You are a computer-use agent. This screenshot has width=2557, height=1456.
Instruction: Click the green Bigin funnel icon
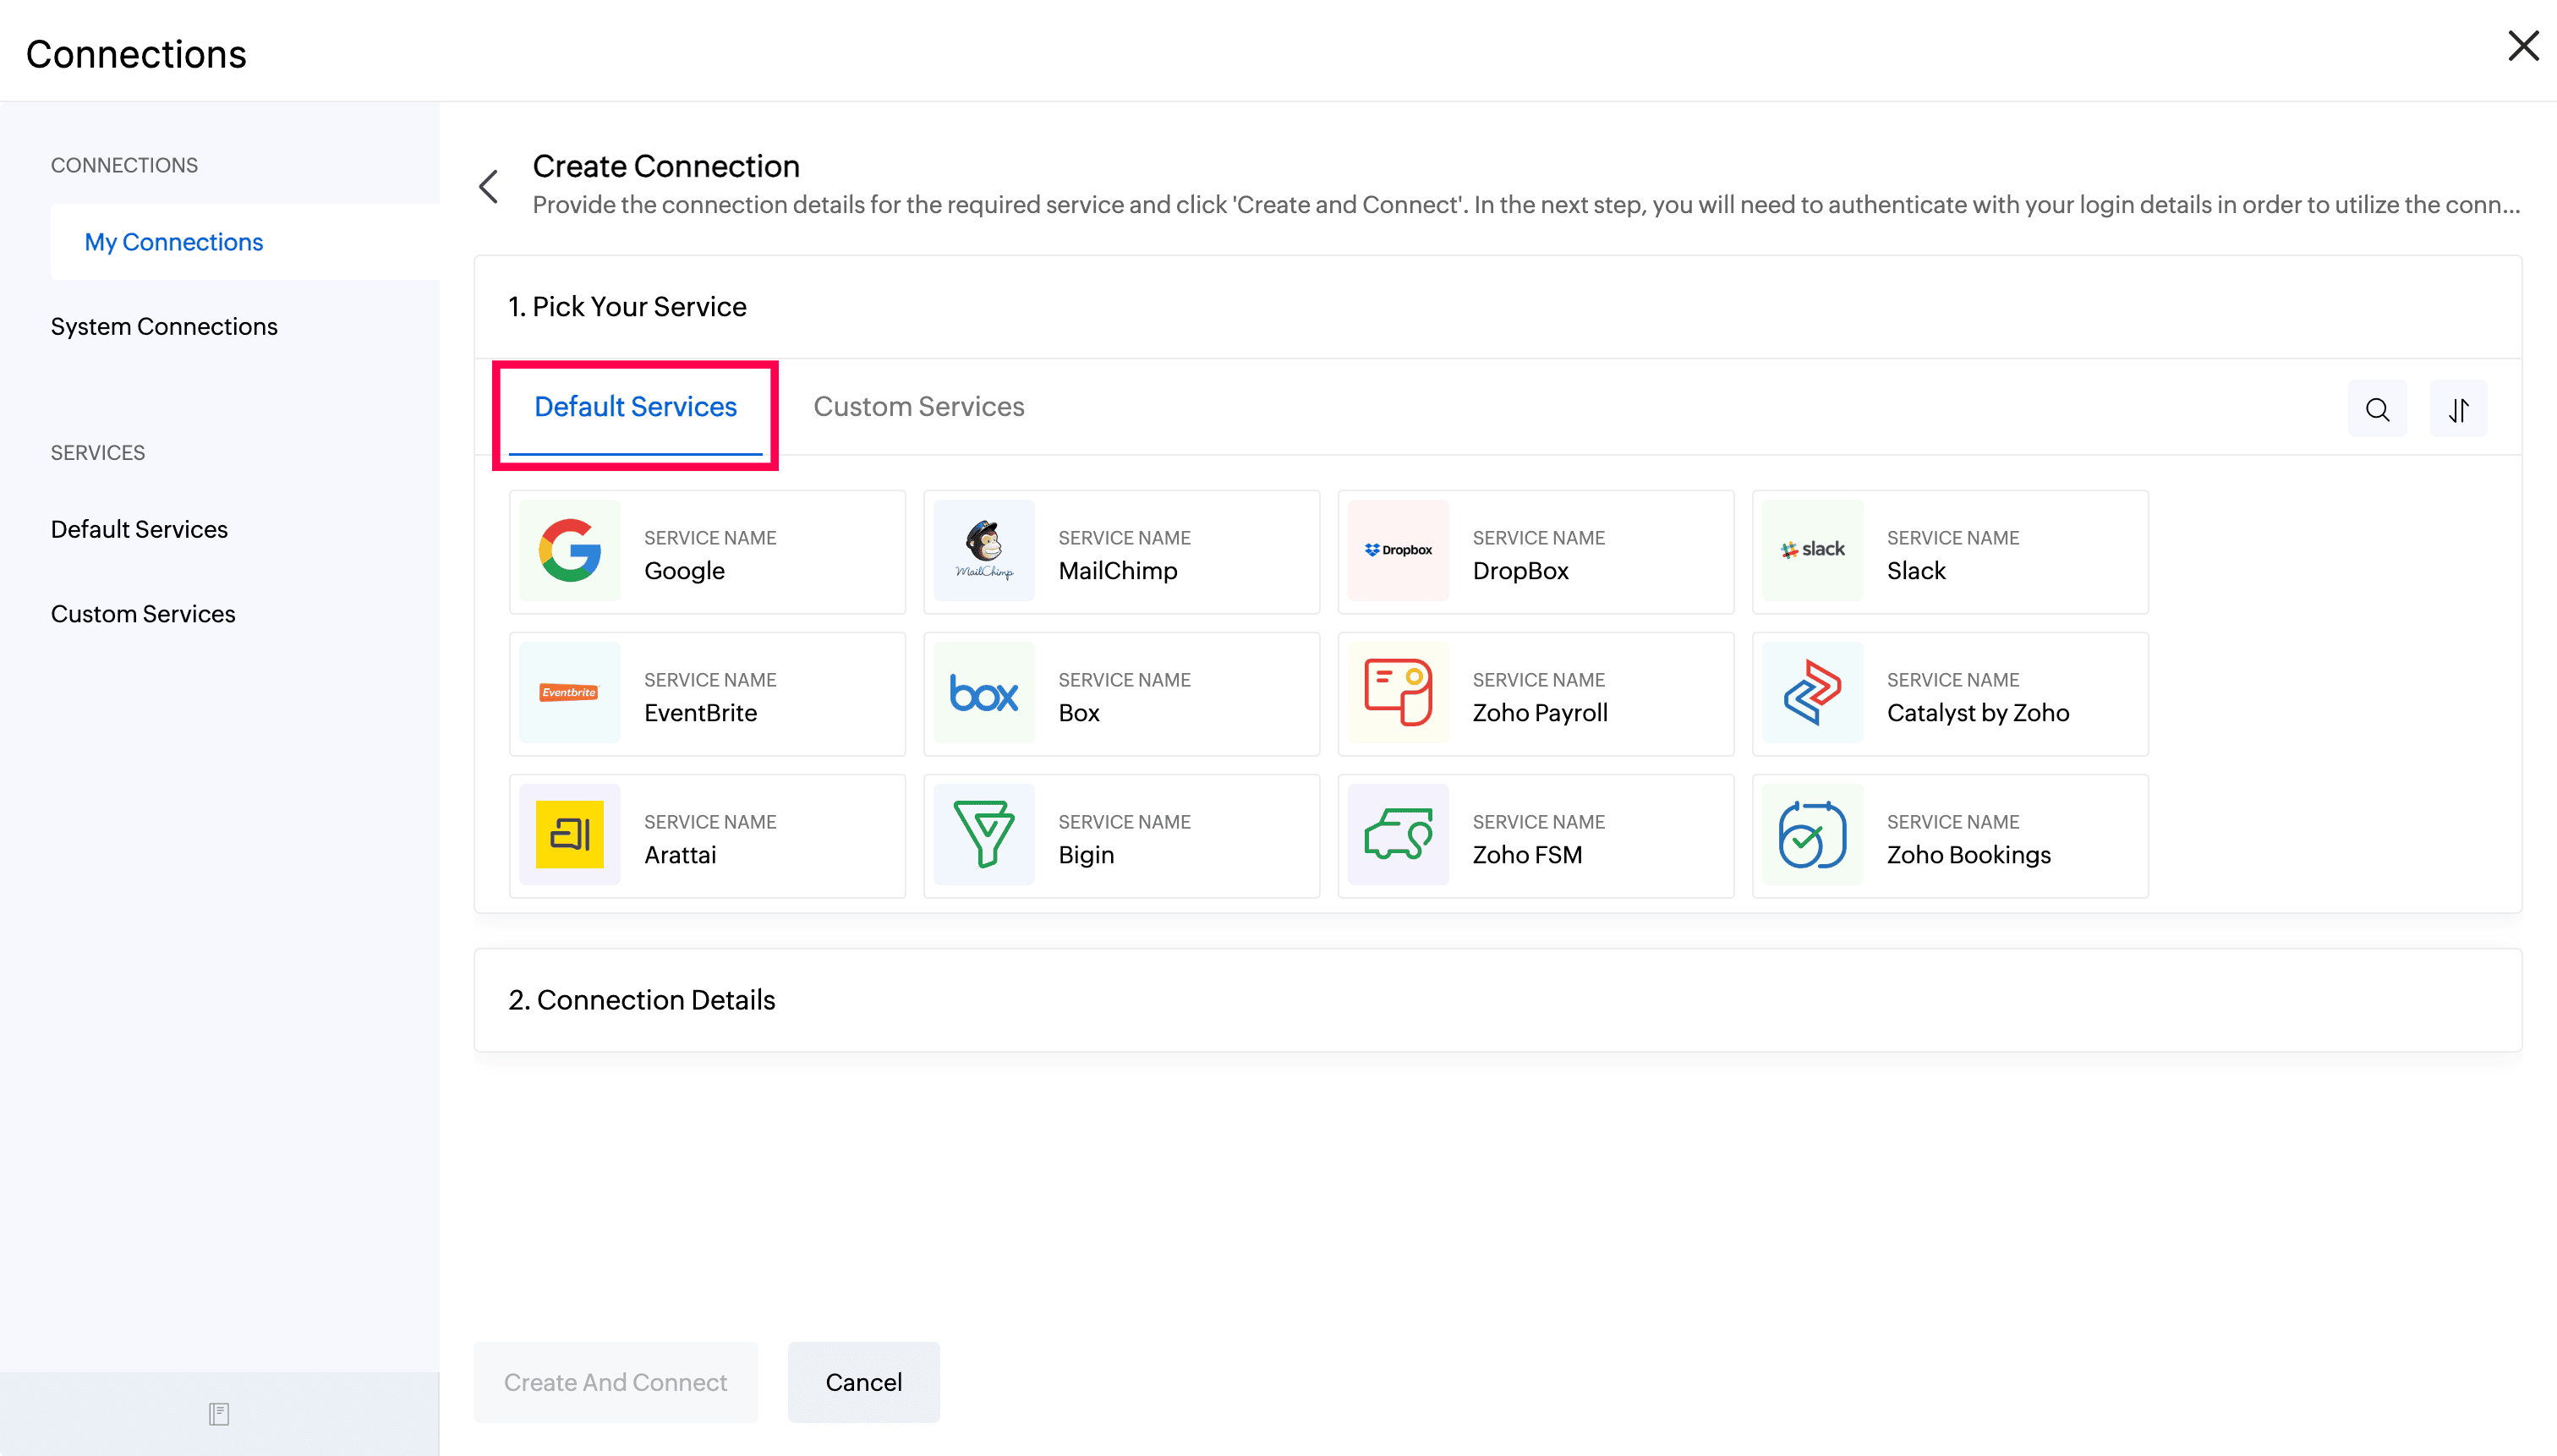[x=984, y=834]
